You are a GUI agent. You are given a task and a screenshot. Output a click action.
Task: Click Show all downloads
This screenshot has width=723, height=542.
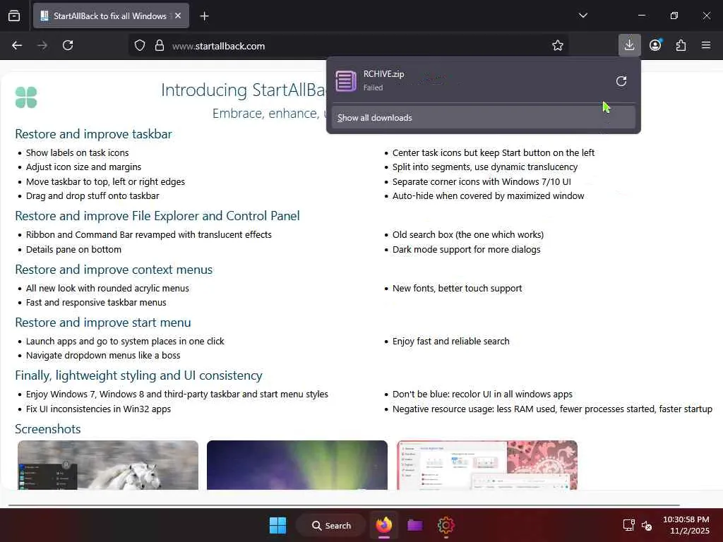[483, 118]
